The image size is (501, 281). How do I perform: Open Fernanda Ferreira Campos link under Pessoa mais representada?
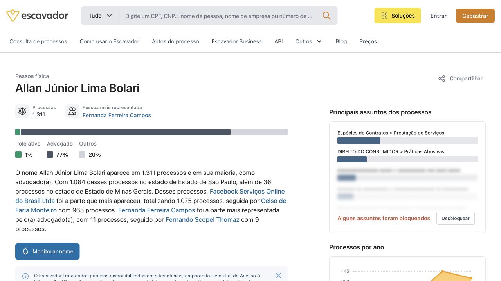tap(117, 115)
